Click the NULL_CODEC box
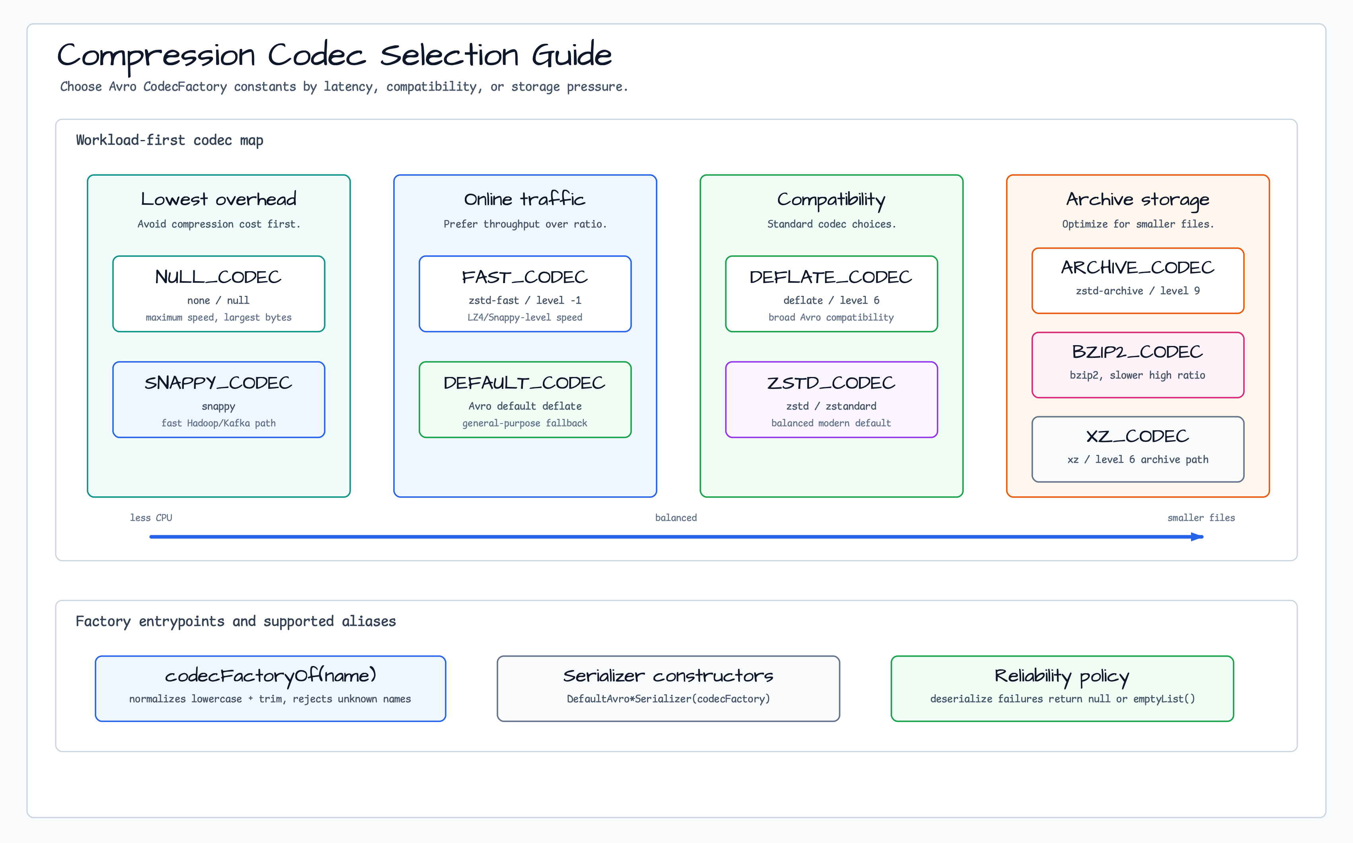1353x843 pixels. click(219, 294)
